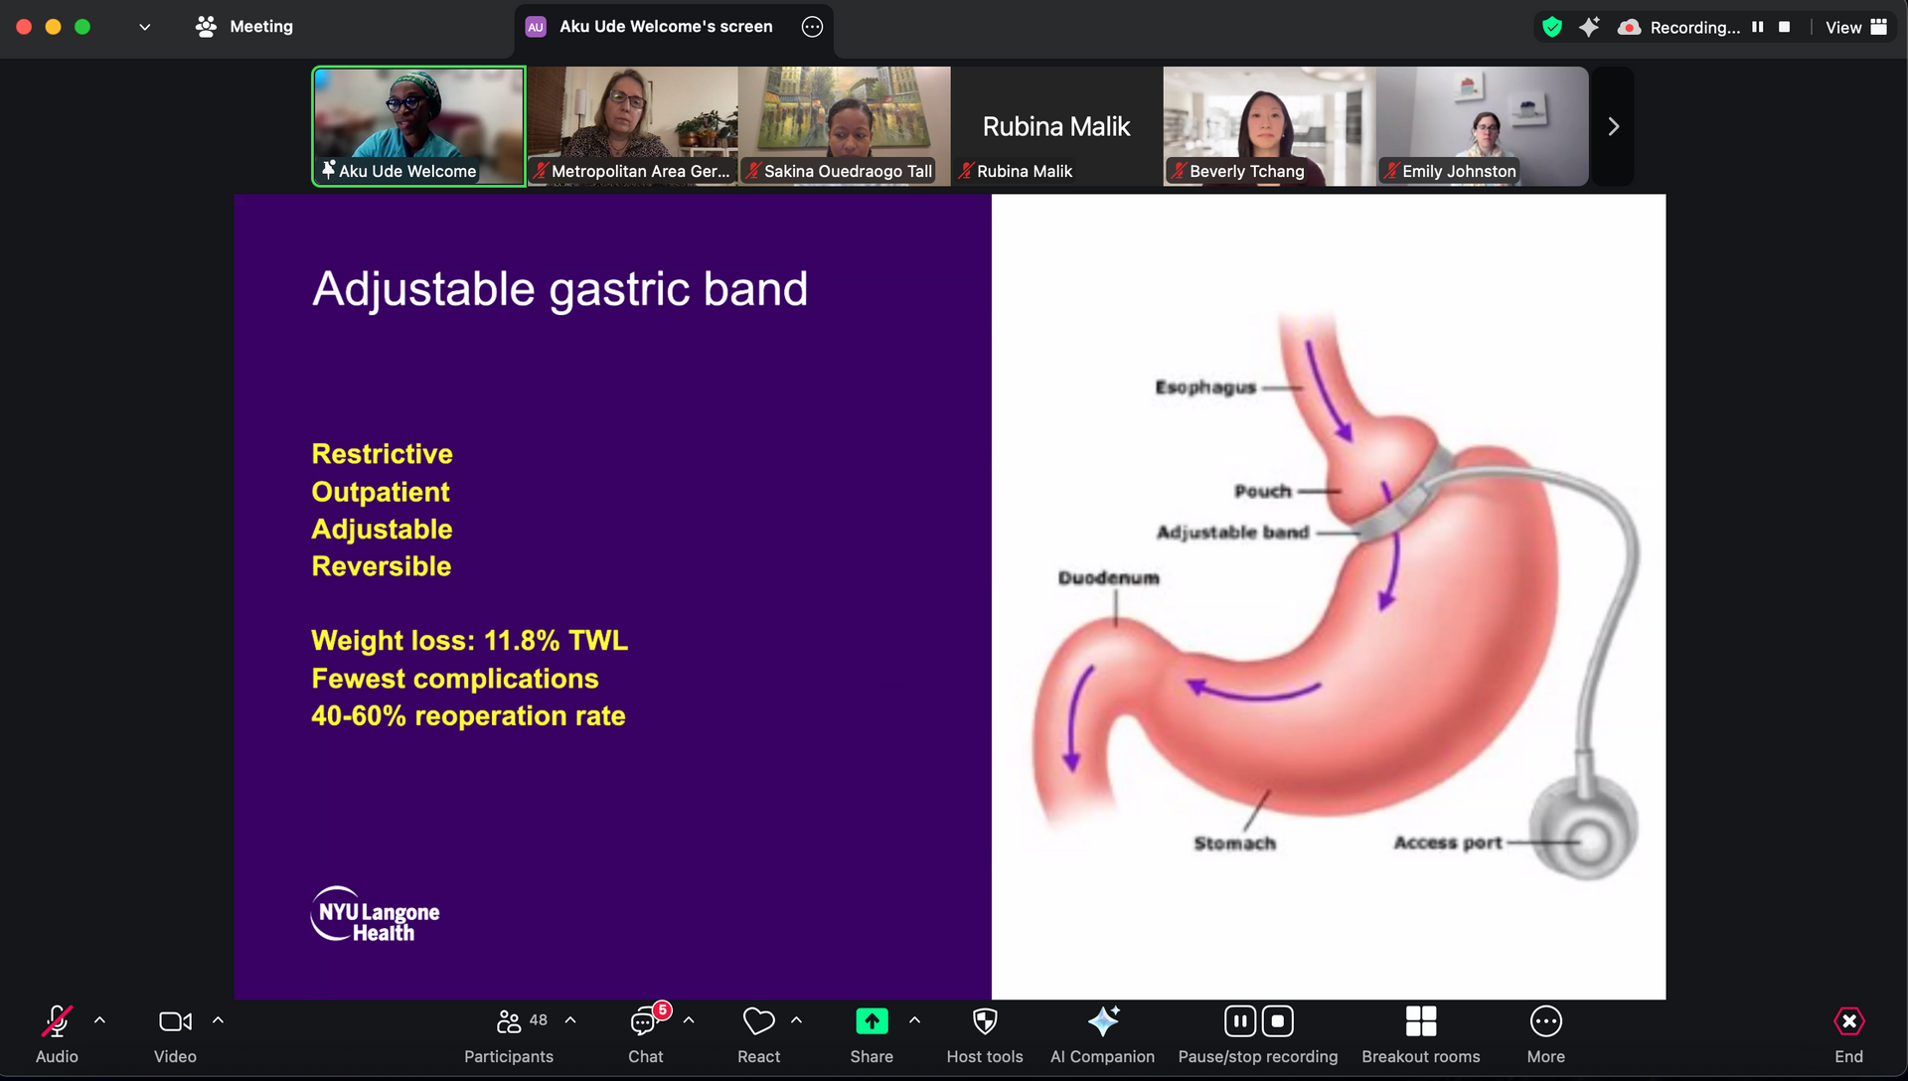This screenshot has height=1081, width=1908.
Task: Open Breakout rooms
Action: [1420, 1032]
